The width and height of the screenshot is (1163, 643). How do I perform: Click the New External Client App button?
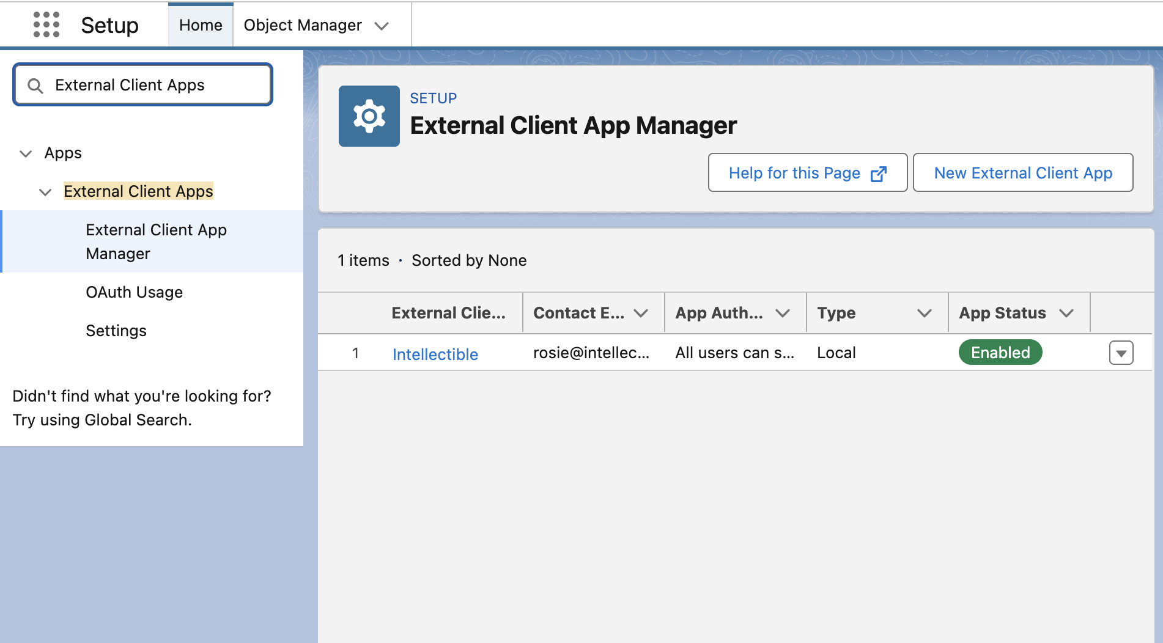(x=1022, y=173)
